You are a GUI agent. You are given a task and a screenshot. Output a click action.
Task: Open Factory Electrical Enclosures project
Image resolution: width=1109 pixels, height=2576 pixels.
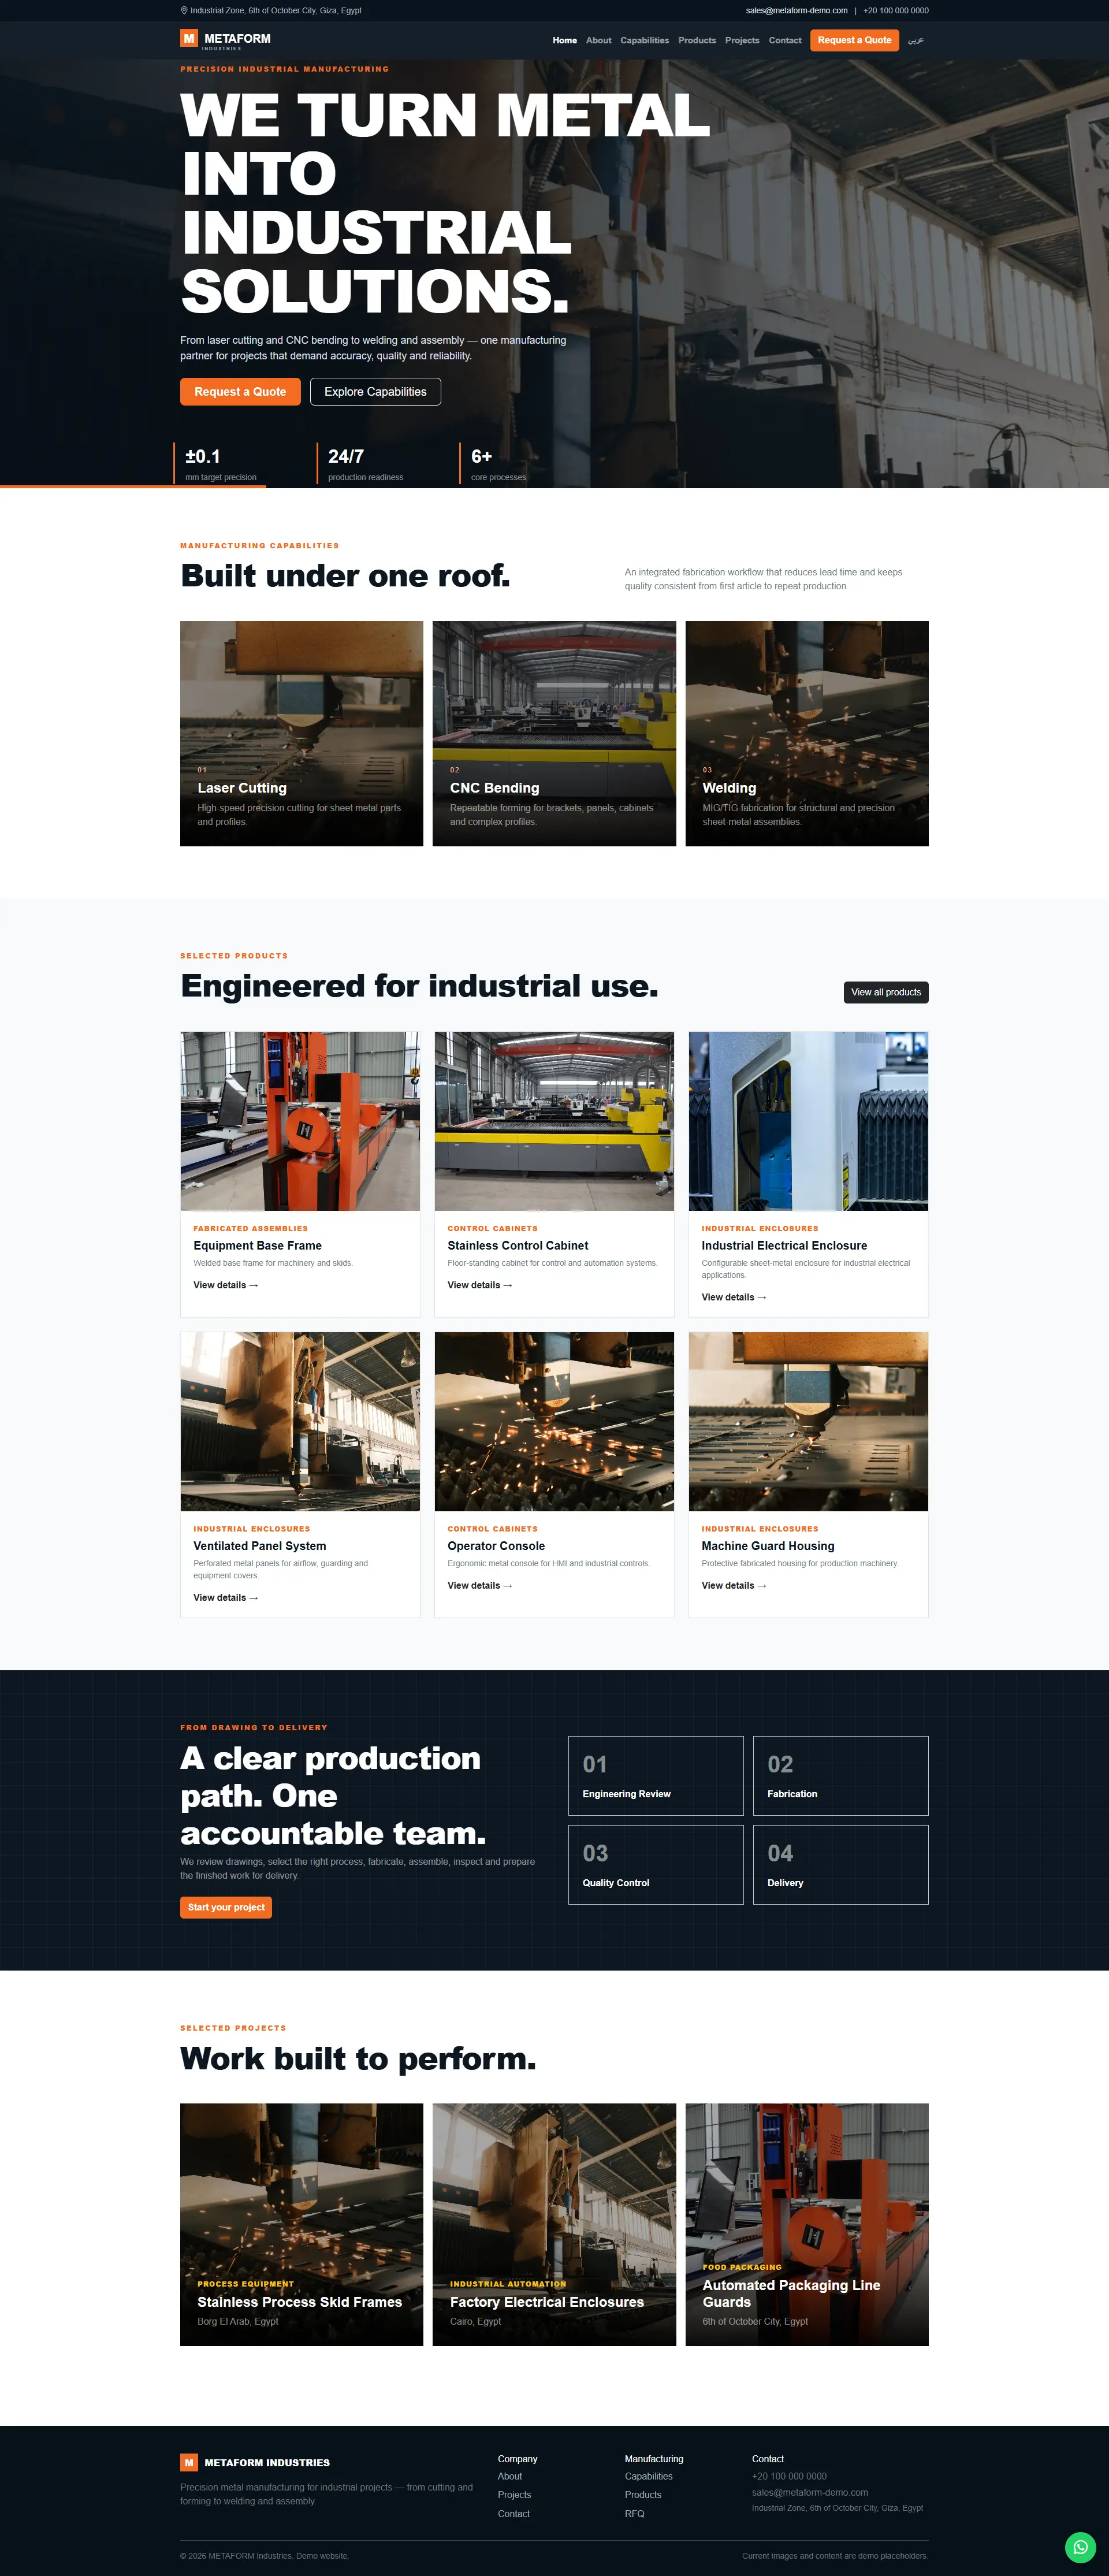coord(554,2224)
